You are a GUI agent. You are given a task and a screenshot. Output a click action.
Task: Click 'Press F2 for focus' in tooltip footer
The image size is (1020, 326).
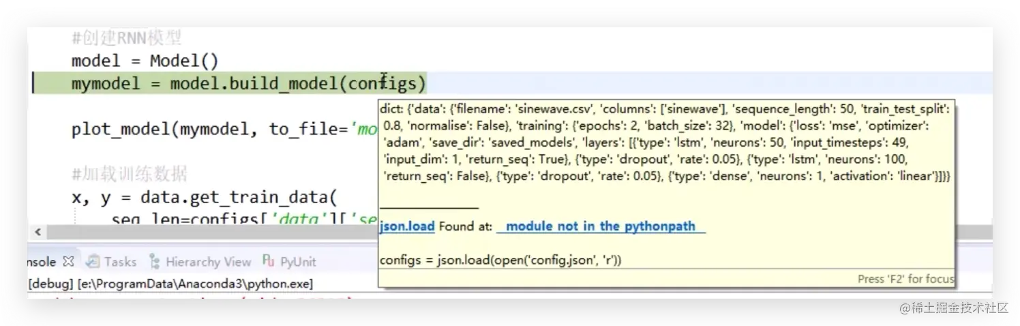point(905,279)
